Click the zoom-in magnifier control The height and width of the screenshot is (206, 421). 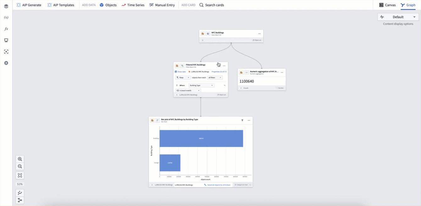[20, 159]
